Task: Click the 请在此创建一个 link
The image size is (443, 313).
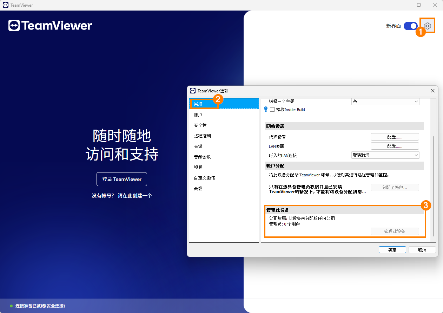Action: [135, 196]
